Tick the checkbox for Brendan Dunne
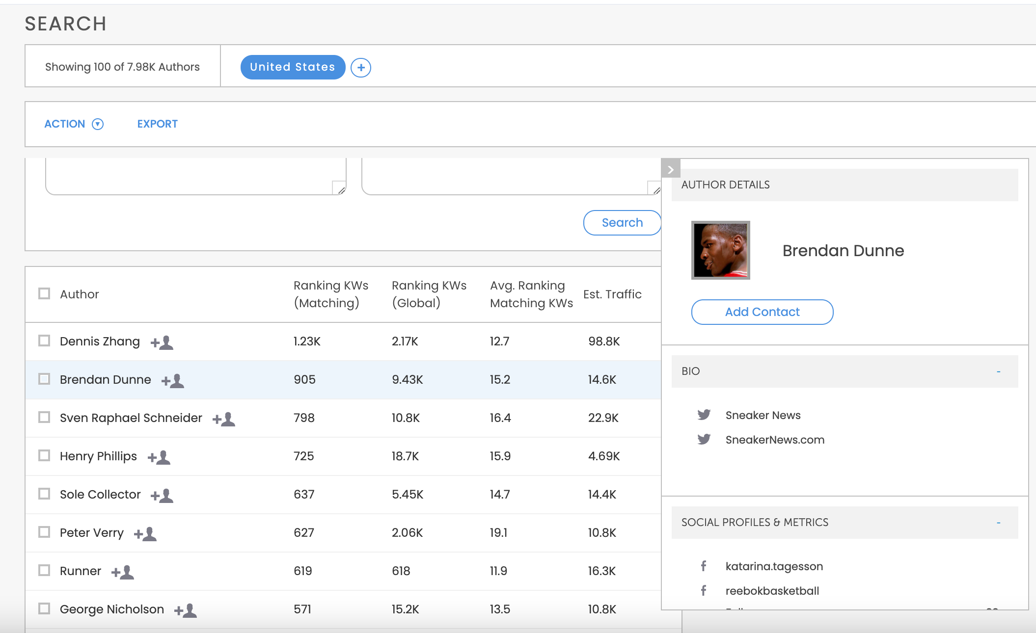This screenshot has width=1036, height=633. 44,379
